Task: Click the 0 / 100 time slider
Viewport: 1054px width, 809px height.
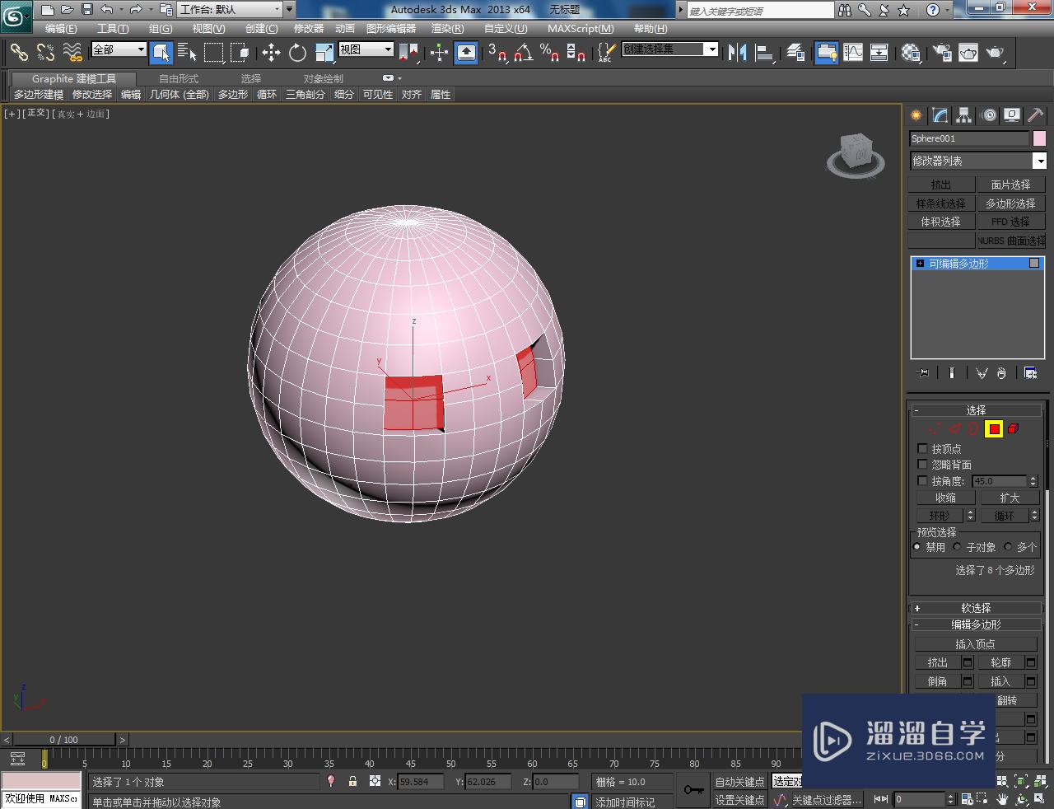Action: pos(63,739)
